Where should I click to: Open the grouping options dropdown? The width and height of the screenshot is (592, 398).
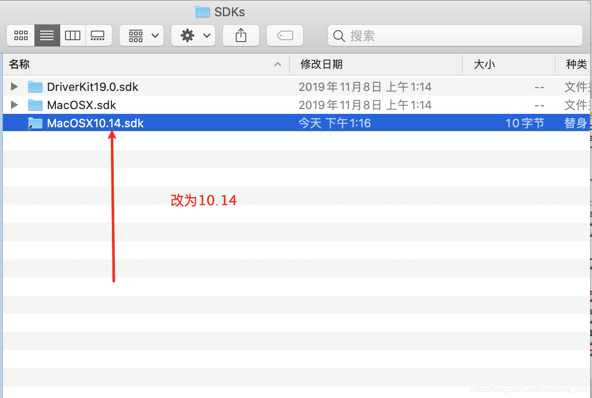pyautogui.click(x=141, y=35)
